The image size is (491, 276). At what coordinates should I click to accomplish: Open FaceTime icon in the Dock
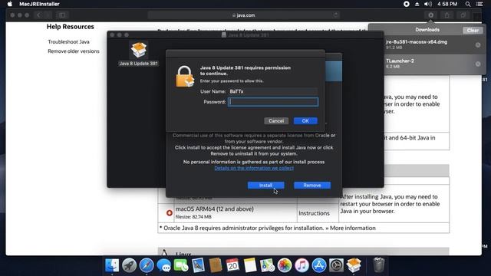pyautogui.click(x=181, y=265)
